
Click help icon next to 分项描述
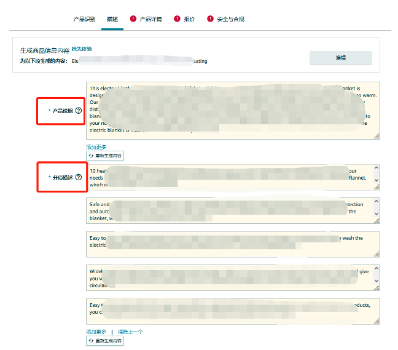[x=78, y=177]
